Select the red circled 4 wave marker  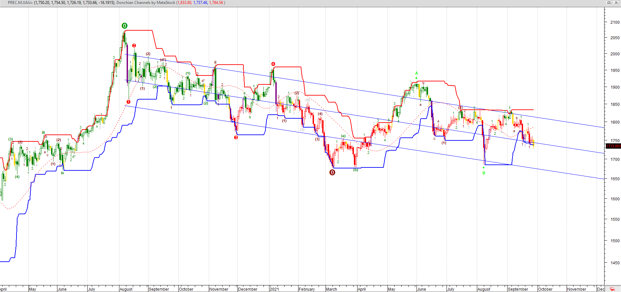pyautogui.click(x=273, y=64)
